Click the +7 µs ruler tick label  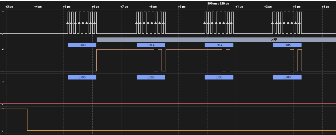click(124, 7)
